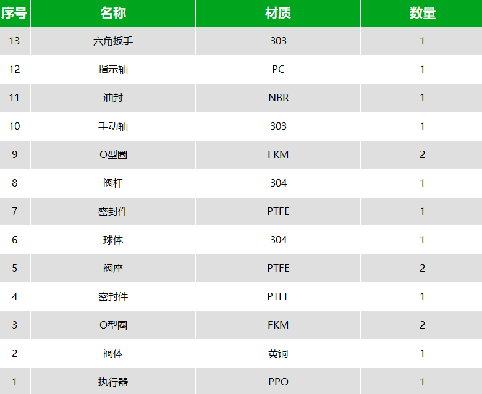Click the 球体 name cell
482x394 pixels.
coord(113,240)
